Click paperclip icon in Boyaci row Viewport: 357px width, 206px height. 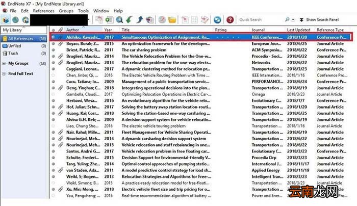tap(61, 43)
